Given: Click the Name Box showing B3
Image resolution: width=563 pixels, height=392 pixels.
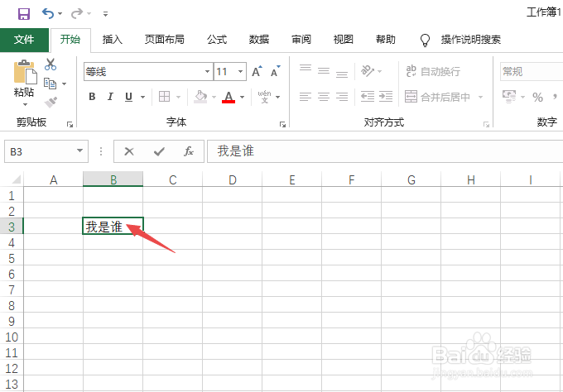Looking at the screenshot, I should [46, 151].
